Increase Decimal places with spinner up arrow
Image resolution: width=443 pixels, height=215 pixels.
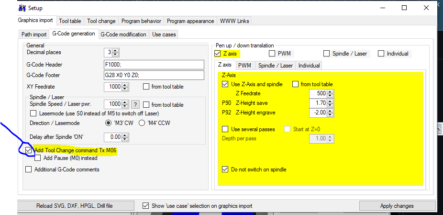tap(116, 50)
